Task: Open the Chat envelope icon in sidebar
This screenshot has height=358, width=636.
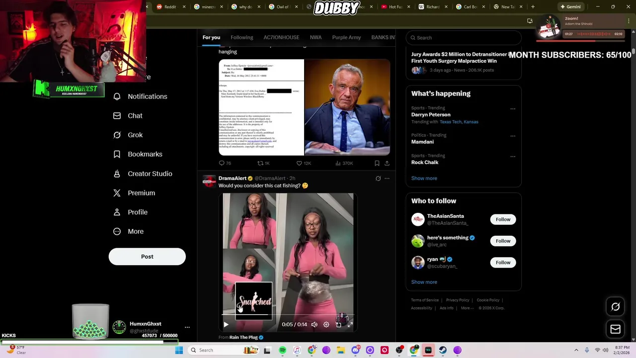Action: click(x=117, y=116)
